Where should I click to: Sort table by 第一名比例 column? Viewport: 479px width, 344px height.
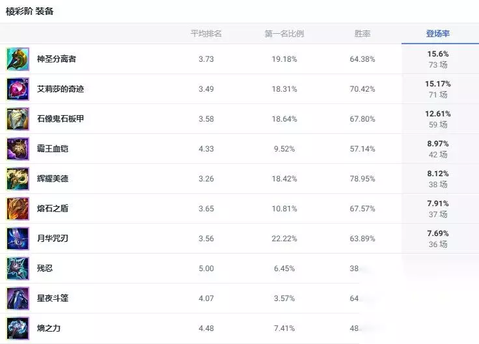284,34
